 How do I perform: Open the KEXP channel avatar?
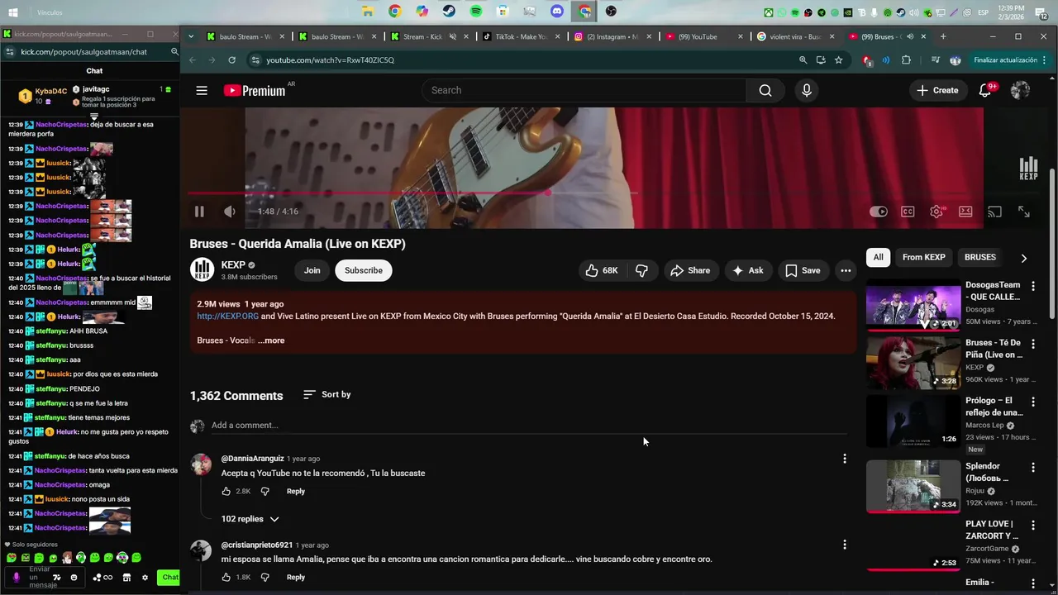pos(202,269)
